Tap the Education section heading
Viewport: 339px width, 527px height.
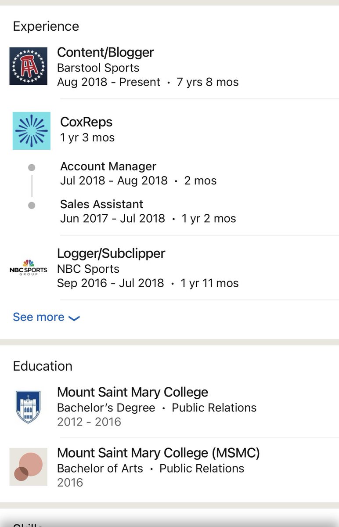click(x=43, y=366)
